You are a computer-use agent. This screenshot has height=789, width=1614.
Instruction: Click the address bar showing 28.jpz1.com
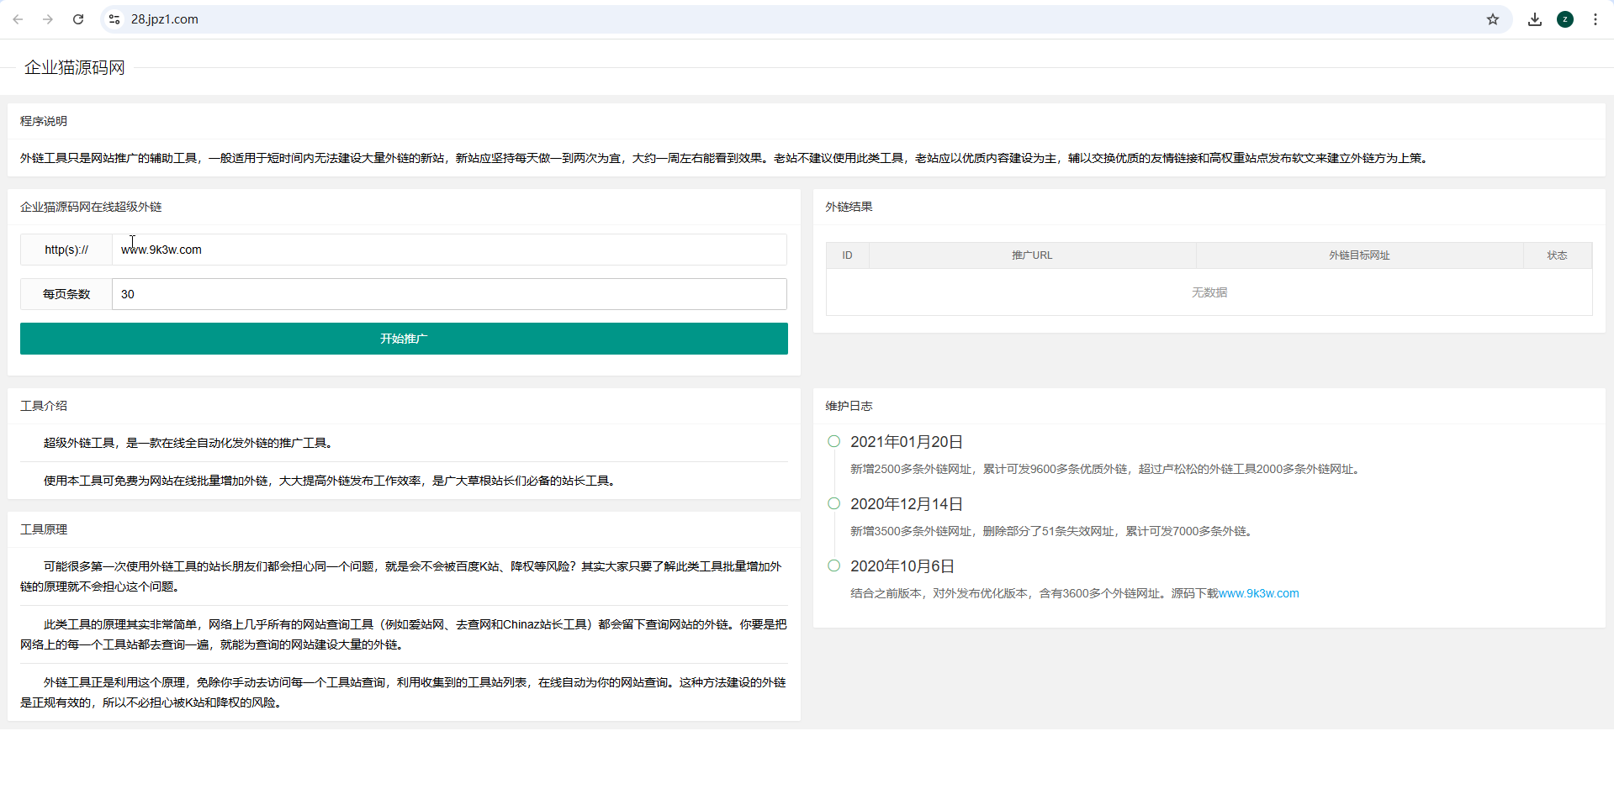pos(757,19)
